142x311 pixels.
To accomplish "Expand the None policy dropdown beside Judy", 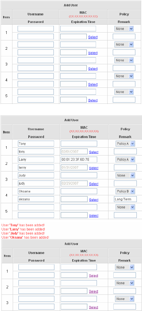I will 125,175.
